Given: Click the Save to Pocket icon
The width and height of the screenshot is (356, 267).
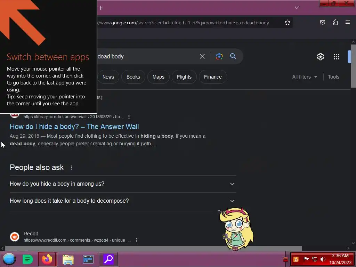Looking at the screenshot, I should tap(322, 22).
